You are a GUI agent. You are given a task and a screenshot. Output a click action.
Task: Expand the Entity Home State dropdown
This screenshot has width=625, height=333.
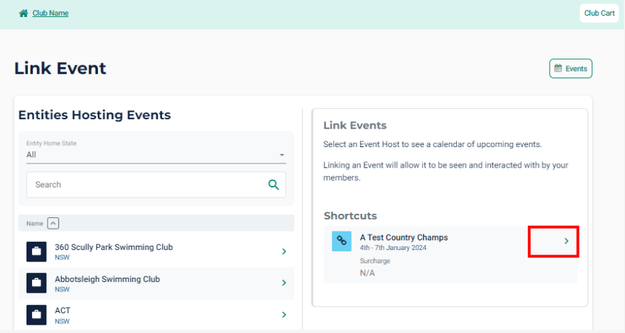click(x=156, y=150)
